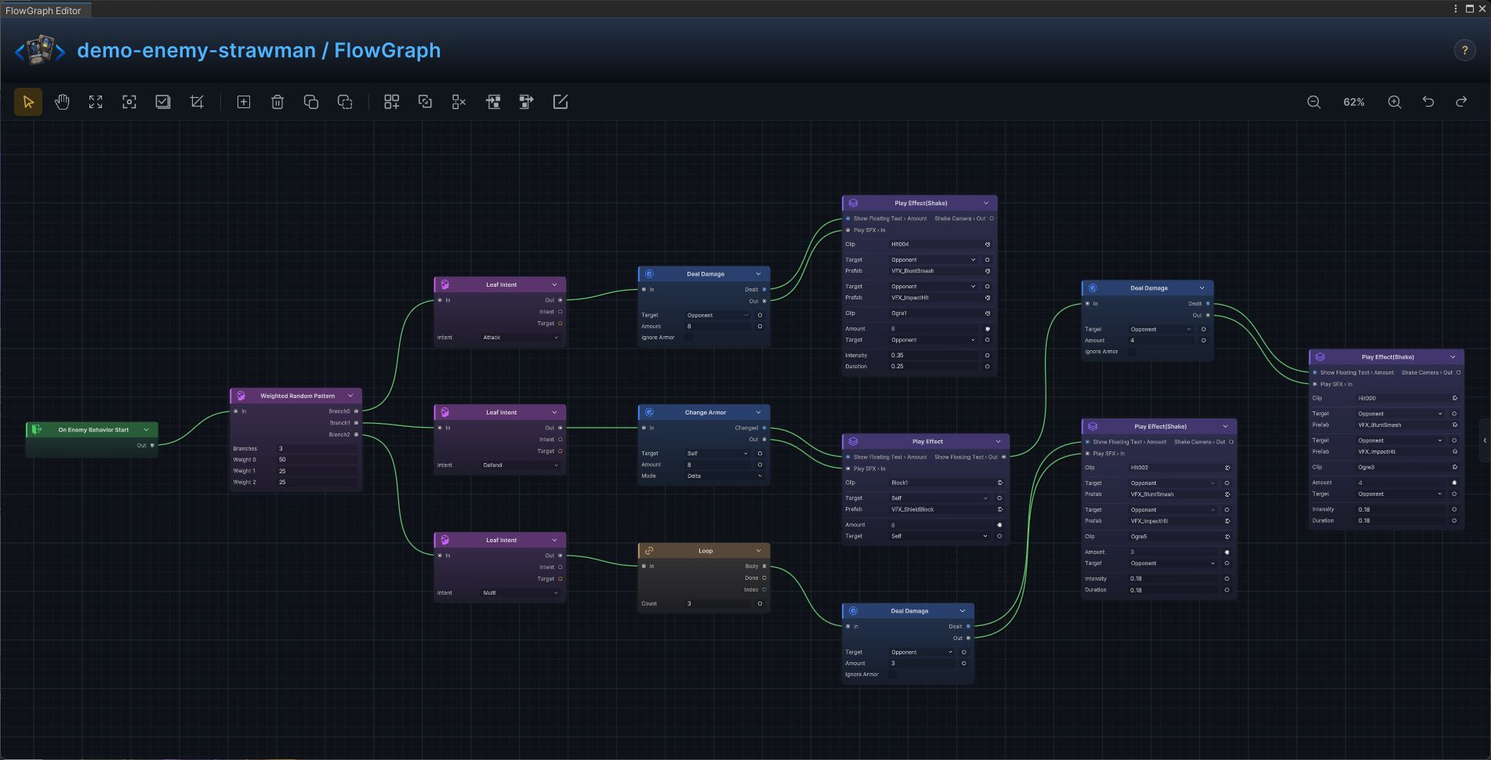Click the 62% zoom level indicator

tap(1354, 102)
